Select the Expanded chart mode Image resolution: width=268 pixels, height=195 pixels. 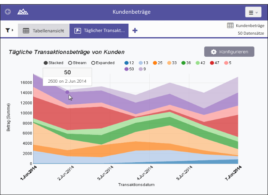pos(93,63)
